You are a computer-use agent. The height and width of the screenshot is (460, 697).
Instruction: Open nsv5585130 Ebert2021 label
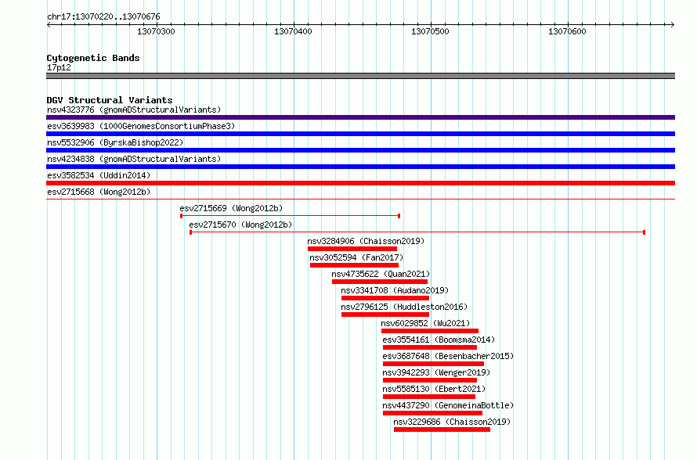click(434, 389)
